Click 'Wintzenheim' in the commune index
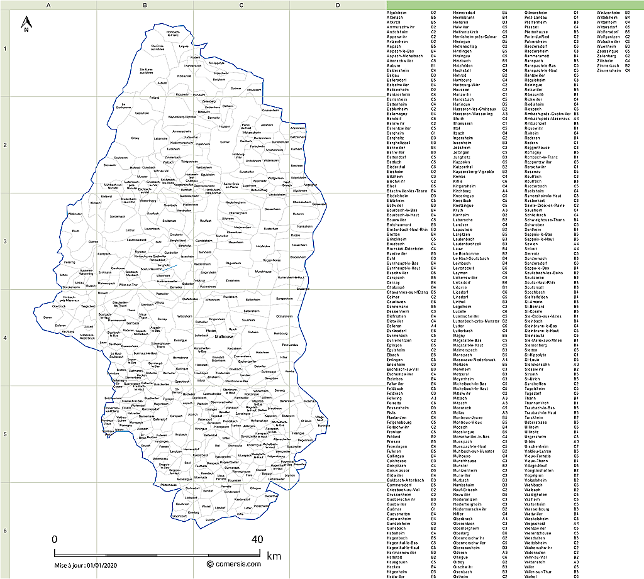 pos(608,13)
